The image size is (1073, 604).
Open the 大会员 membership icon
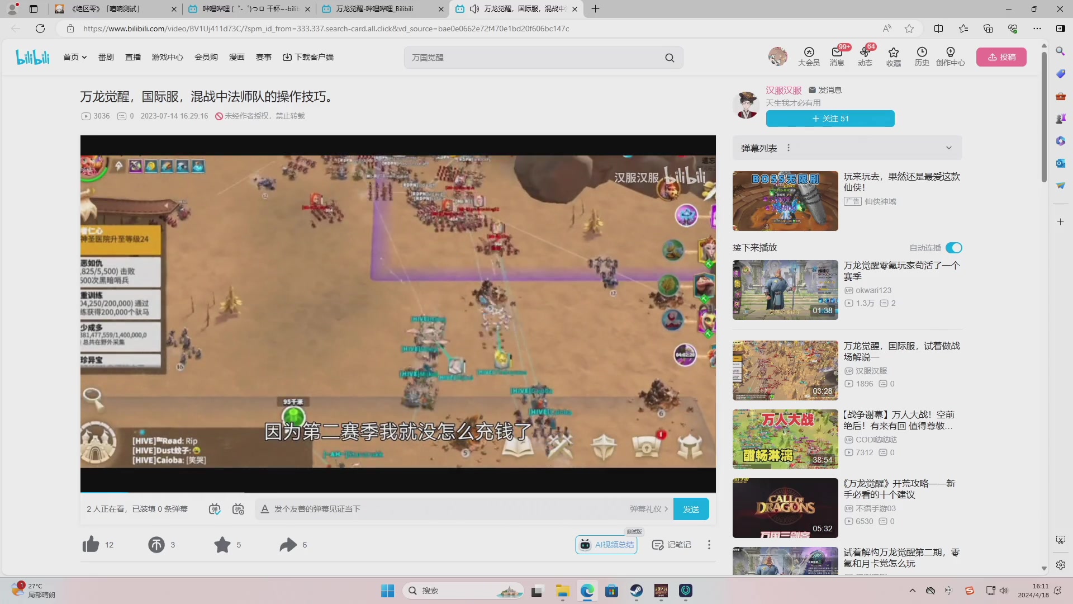click(809, 56)
